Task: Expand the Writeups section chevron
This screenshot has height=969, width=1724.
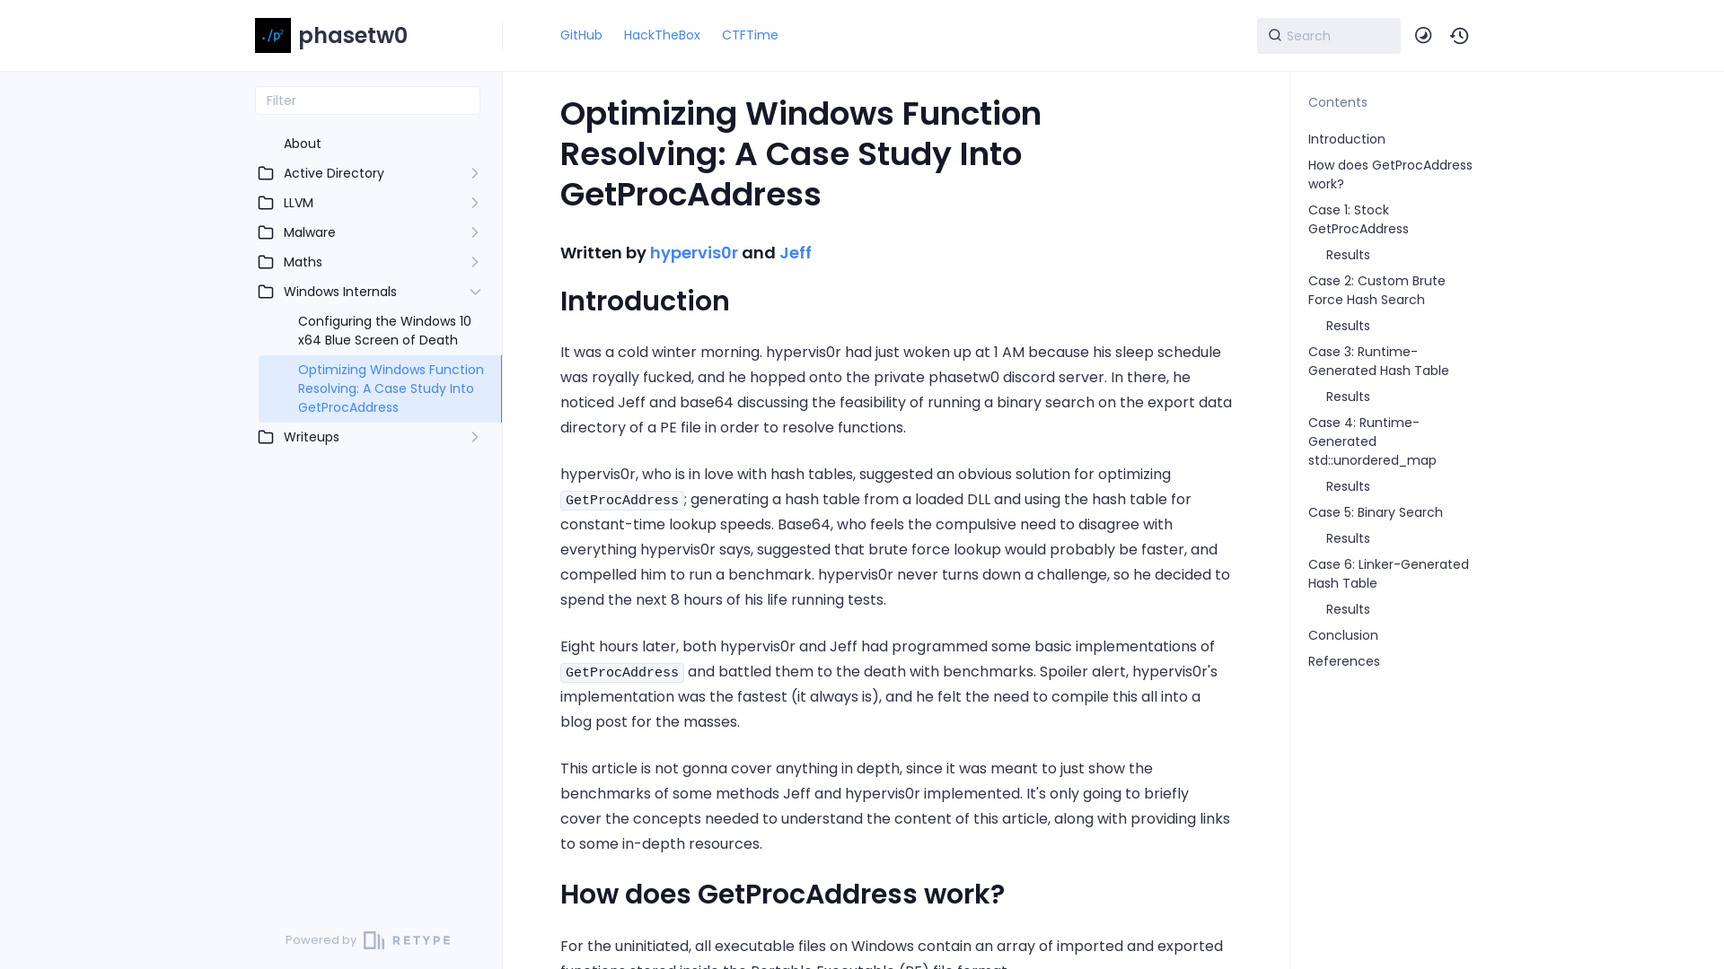Action: click(475, 437)
